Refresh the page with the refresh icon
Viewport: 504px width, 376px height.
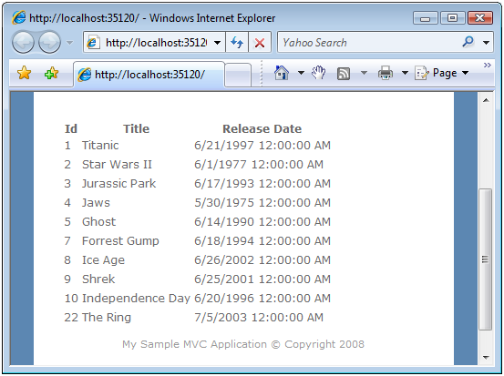point(237,42)
